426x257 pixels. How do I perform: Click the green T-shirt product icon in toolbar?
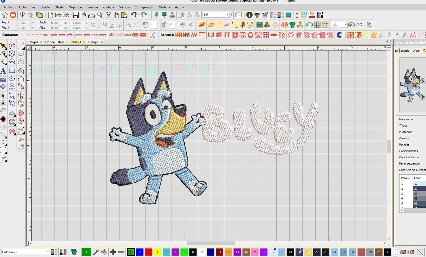pyautogui.click(x=293, y=25)
